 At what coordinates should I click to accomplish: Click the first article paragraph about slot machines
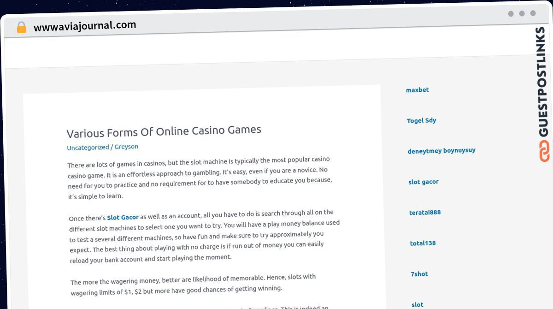(199, 178)
